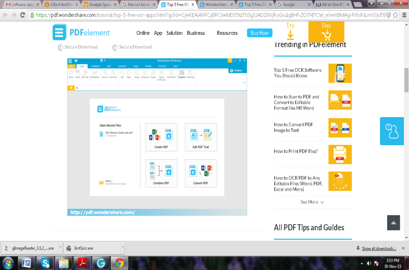Open the downloaded gImageReader_3.1.2 exe file
409x270 pixels.
30,248
